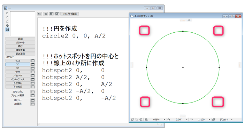244x130 pixels.
Task: Click the comment-out toolbar icon
Action: 39,14
